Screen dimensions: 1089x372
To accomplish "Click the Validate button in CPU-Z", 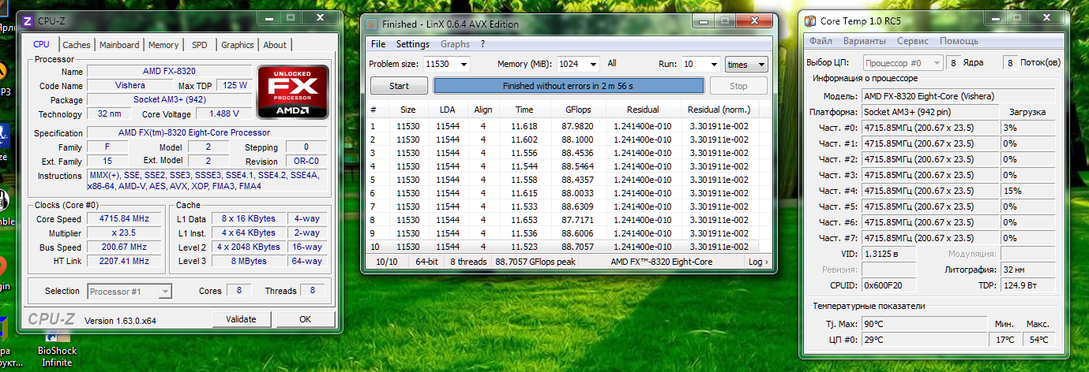I will click(241, 319).
